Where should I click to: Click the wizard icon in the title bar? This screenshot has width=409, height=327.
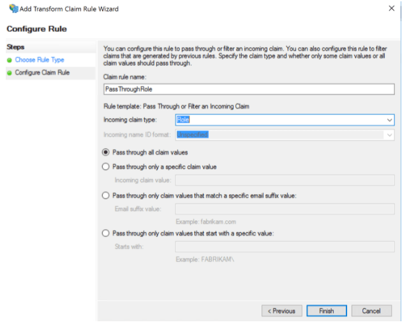[x=12, y=9]
